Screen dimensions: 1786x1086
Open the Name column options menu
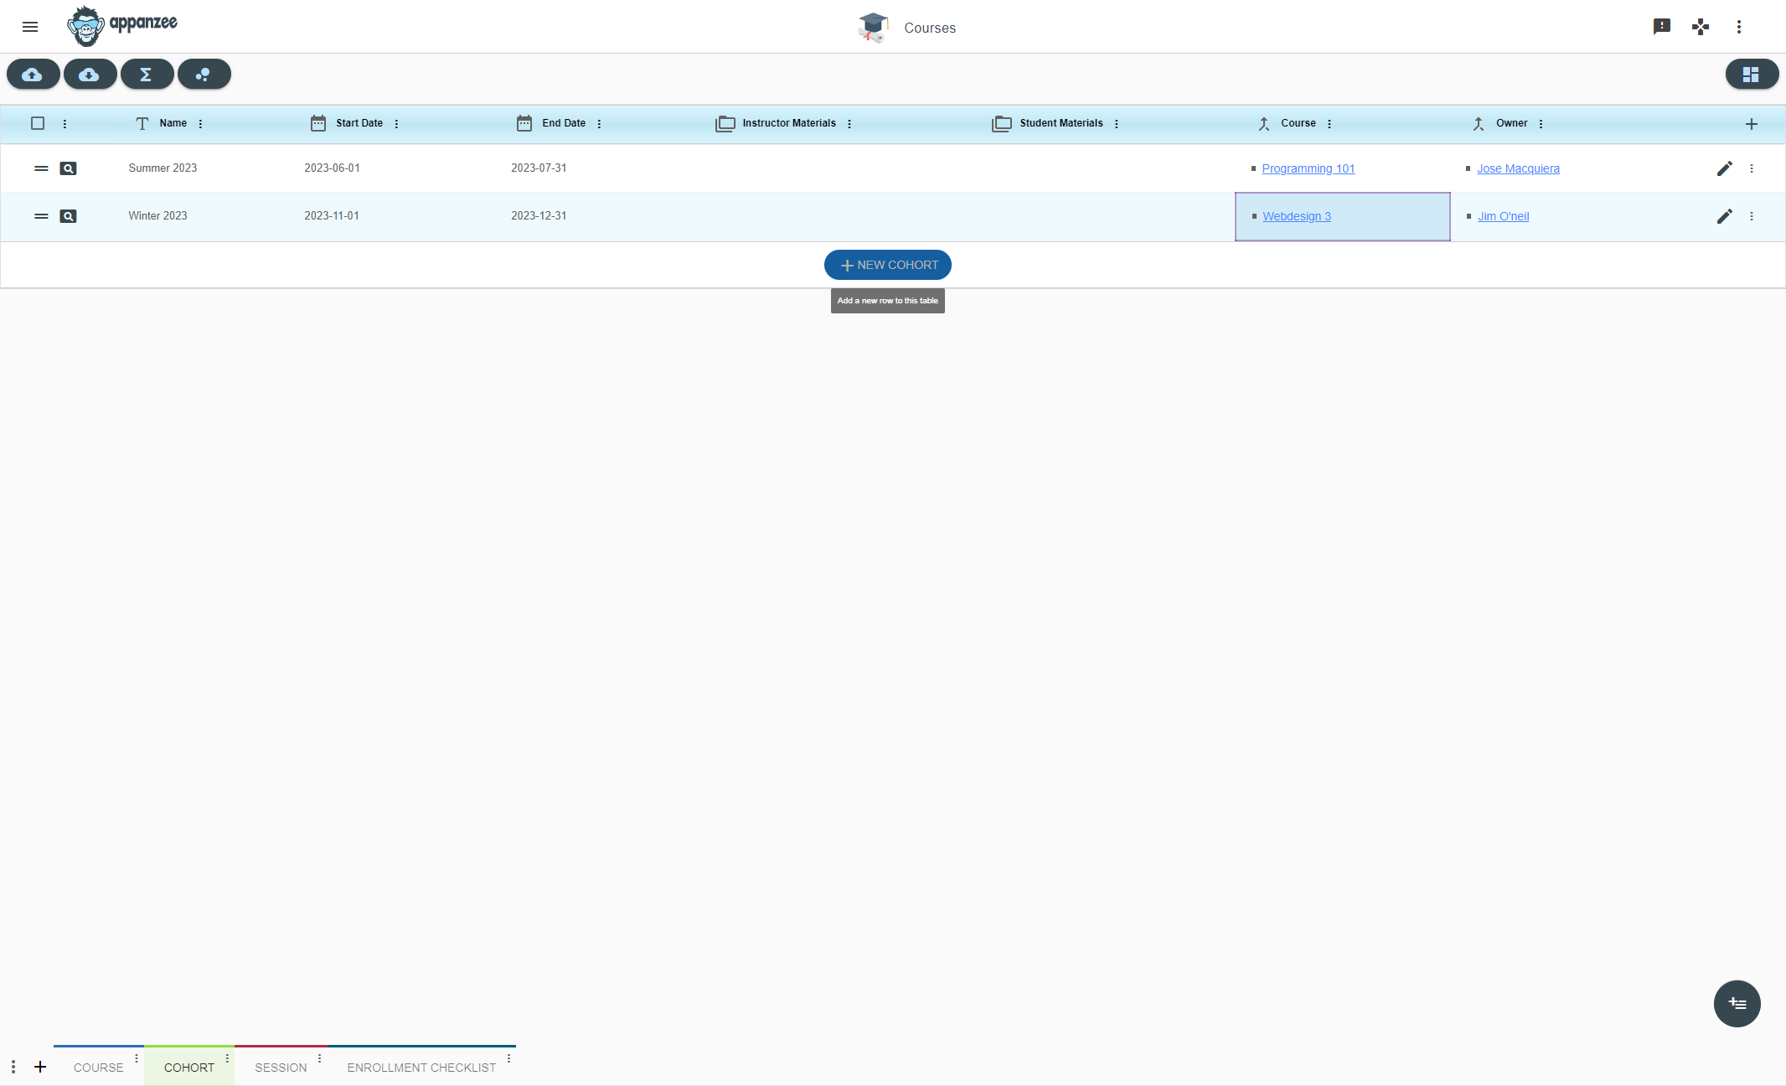[x=200, y=123]
